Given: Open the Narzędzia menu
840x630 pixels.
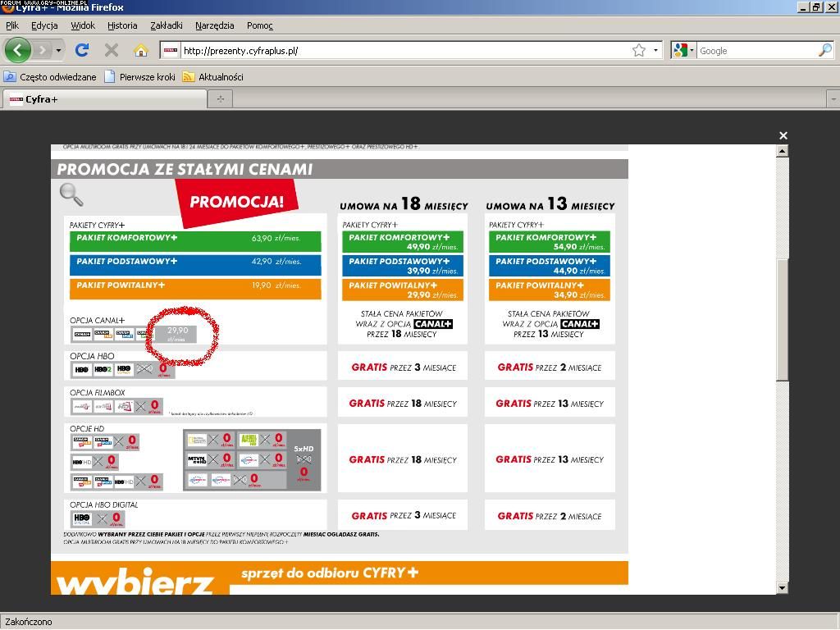Looking at the screenshot, I should point(215,25).
